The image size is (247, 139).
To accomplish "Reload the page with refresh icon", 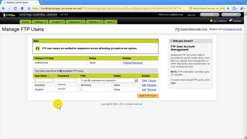I will click(x=15, y=8).
